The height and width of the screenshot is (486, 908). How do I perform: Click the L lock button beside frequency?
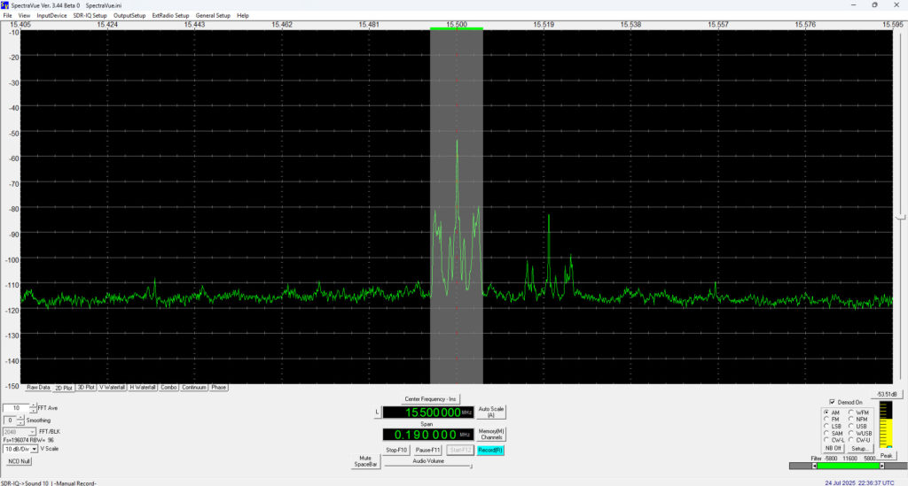click(x=377, y=413)
